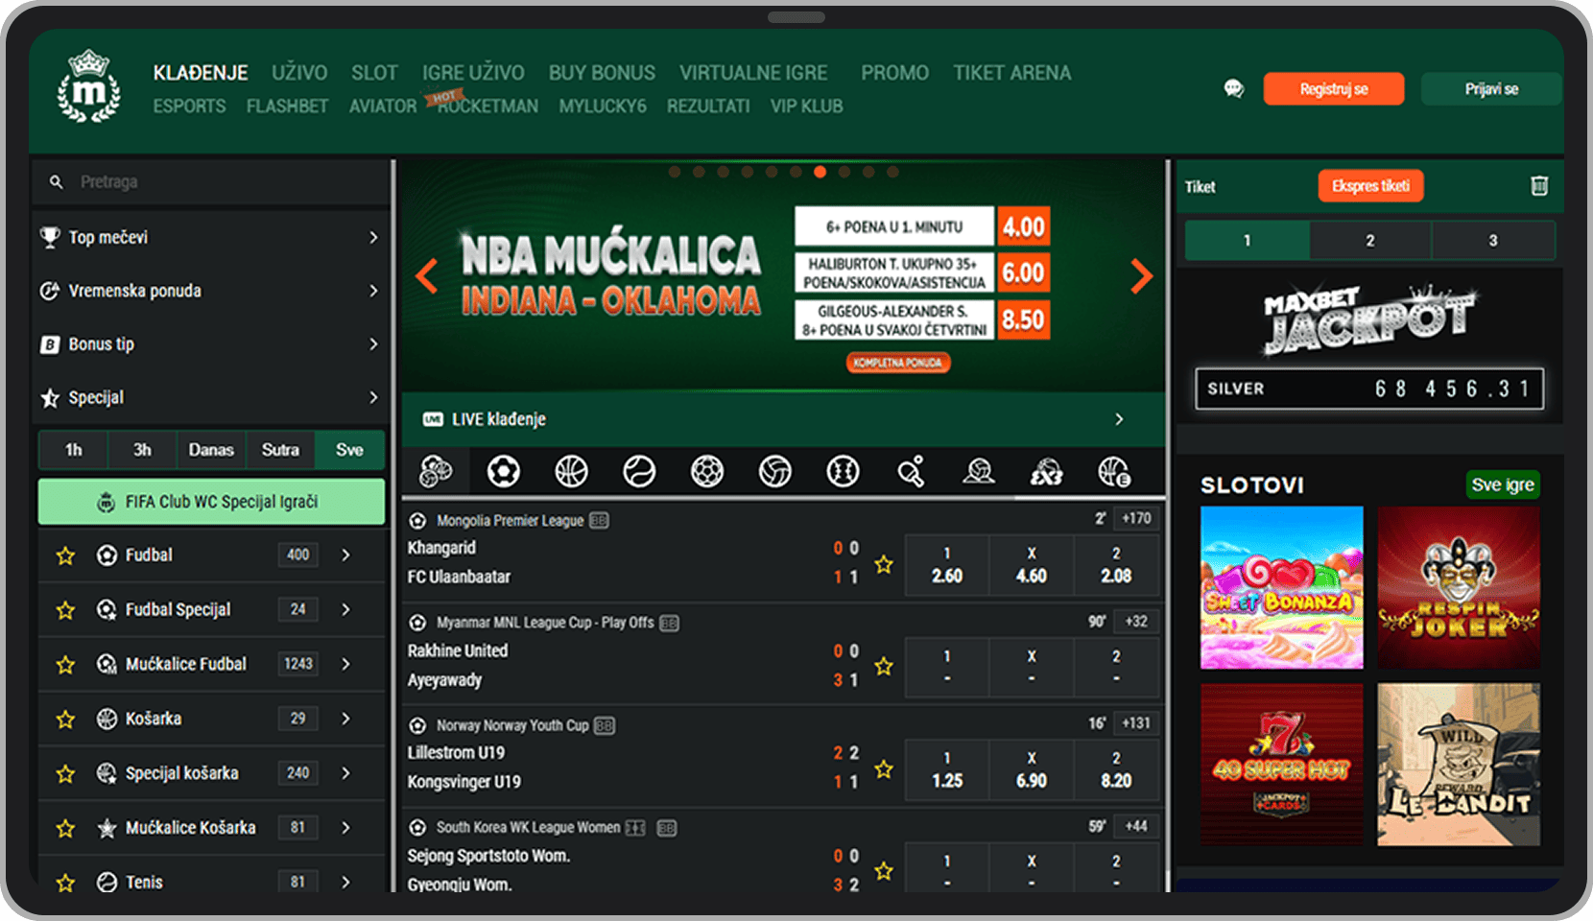The width and height of the screenshot is (1593, 921).
Task: Favorite Specijal košarka with its star
Action: click(x=65, y=773)
